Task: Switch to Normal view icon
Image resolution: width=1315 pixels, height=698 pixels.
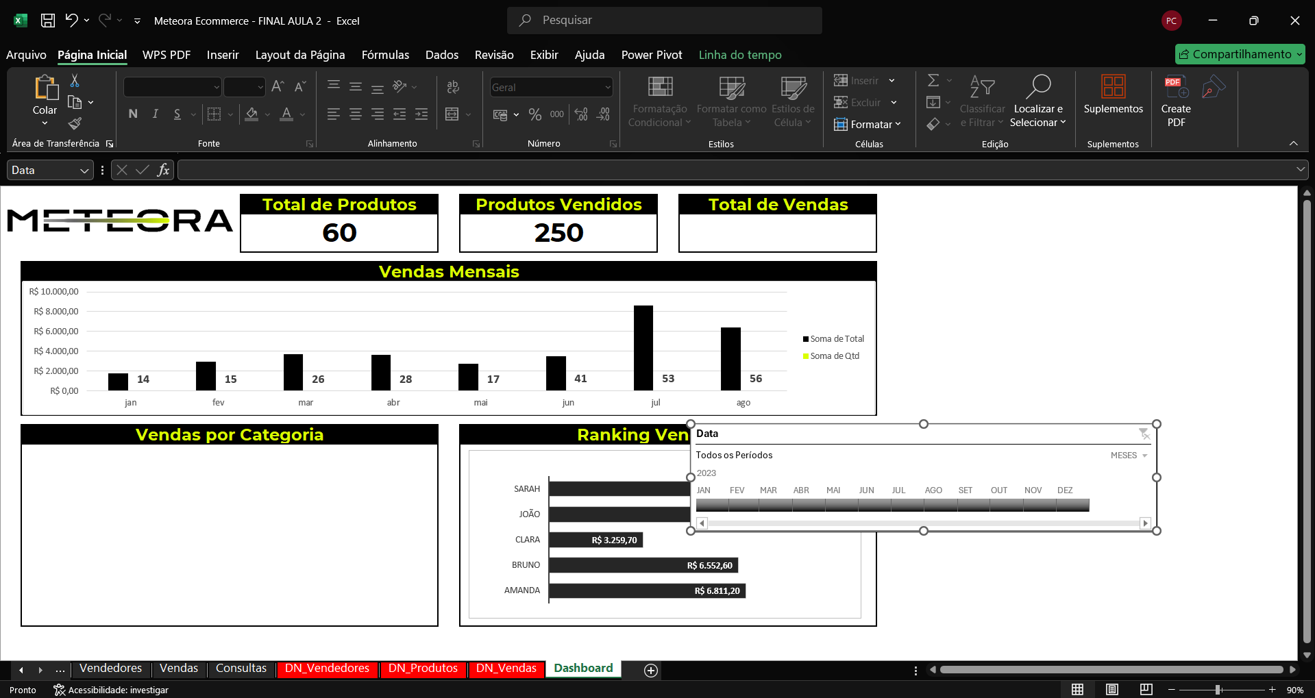Action: pyautogui.click(x=1078, y=690)
